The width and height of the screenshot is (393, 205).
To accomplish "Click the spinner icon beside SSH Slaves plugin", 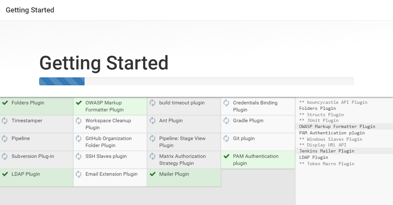I will click(x=79, y=156).
